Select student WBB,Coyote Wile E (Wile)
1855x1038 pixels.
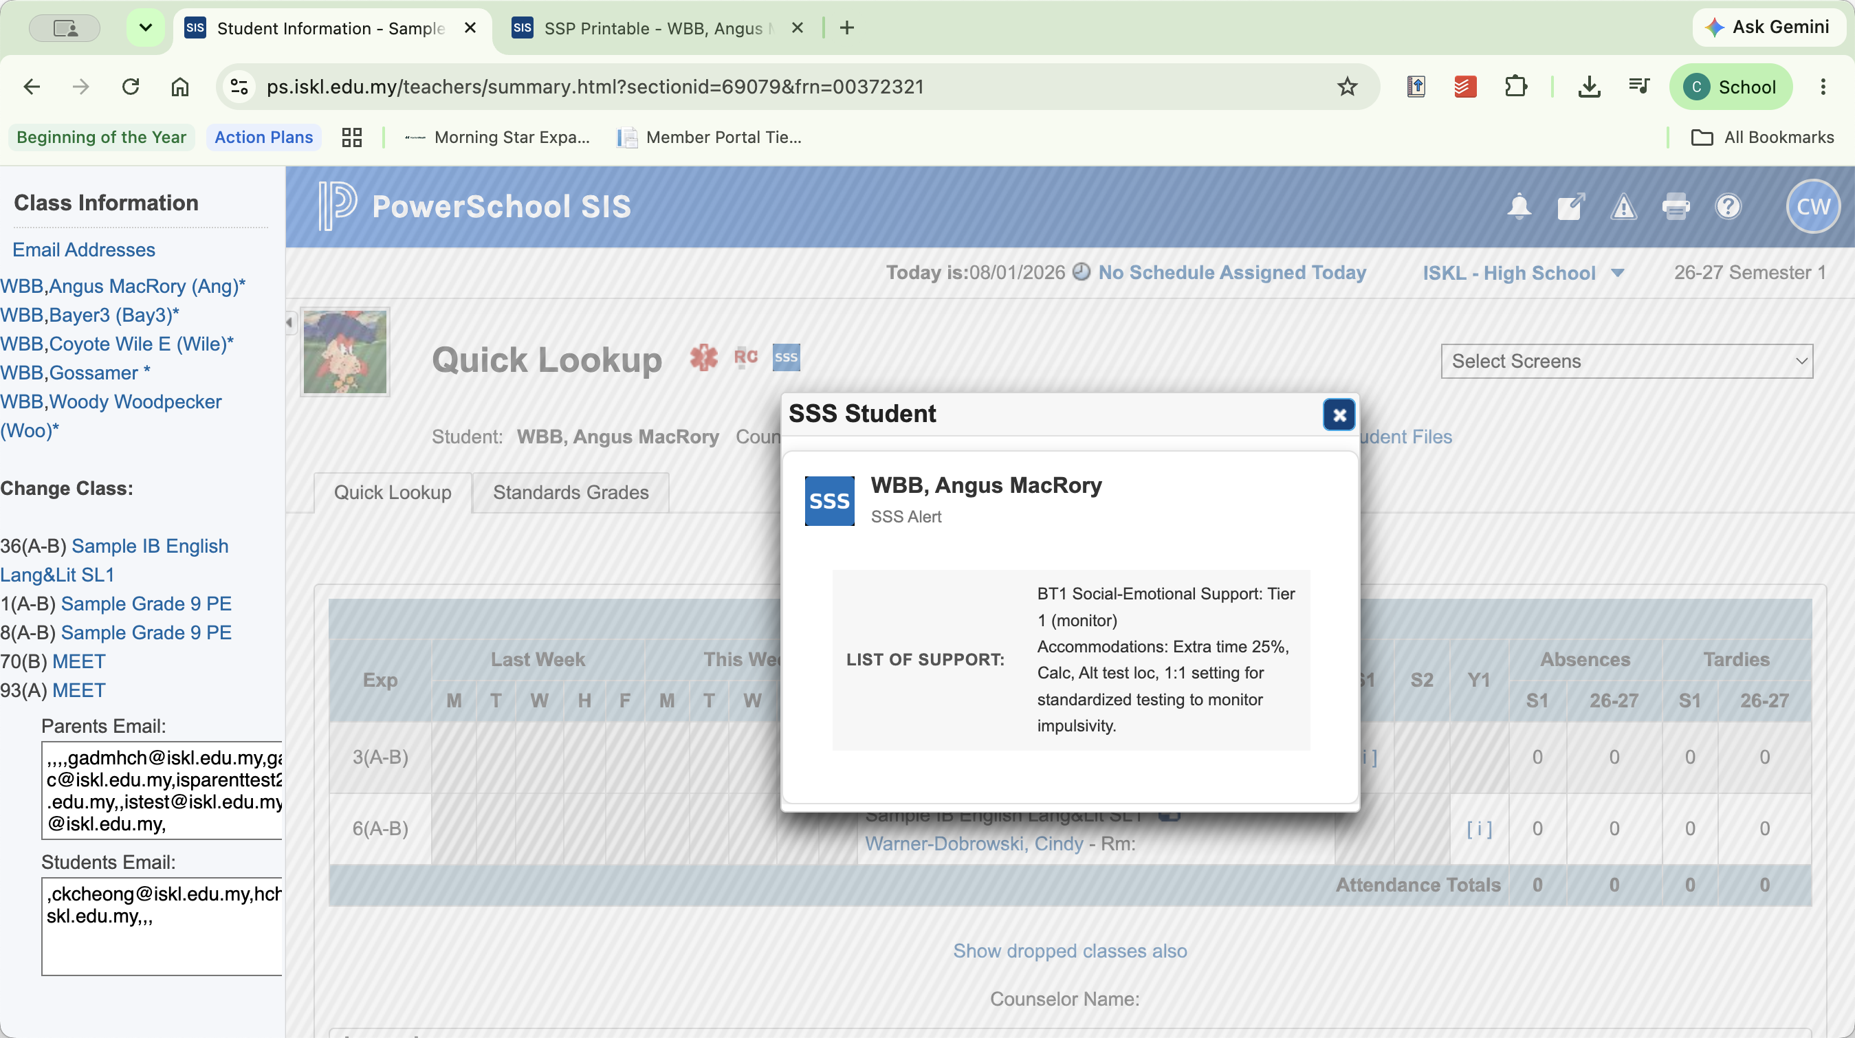117,344
